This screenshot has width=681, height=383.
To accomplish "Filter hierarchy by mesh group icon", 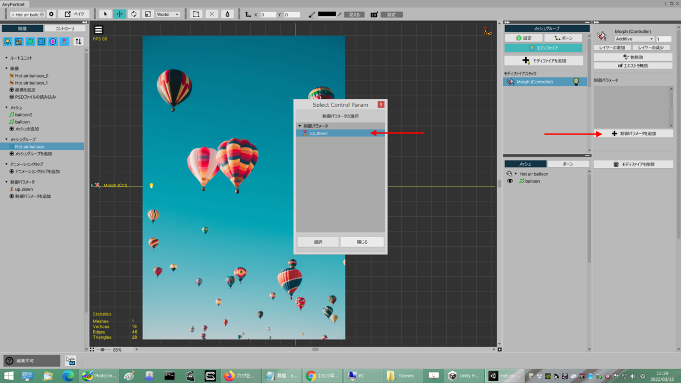I will tap(41, 41).
